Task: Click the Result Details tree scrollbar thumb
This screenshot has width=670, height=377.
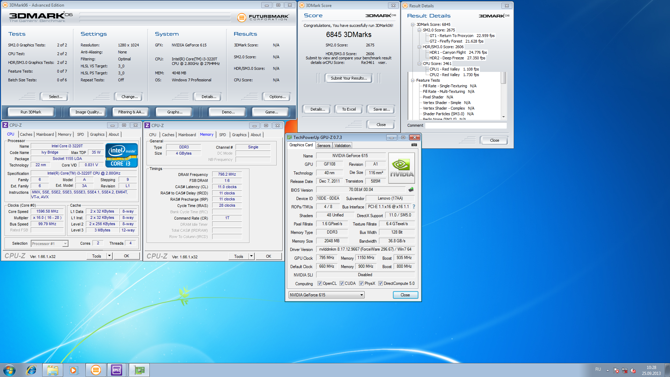Action: point(503,78)
